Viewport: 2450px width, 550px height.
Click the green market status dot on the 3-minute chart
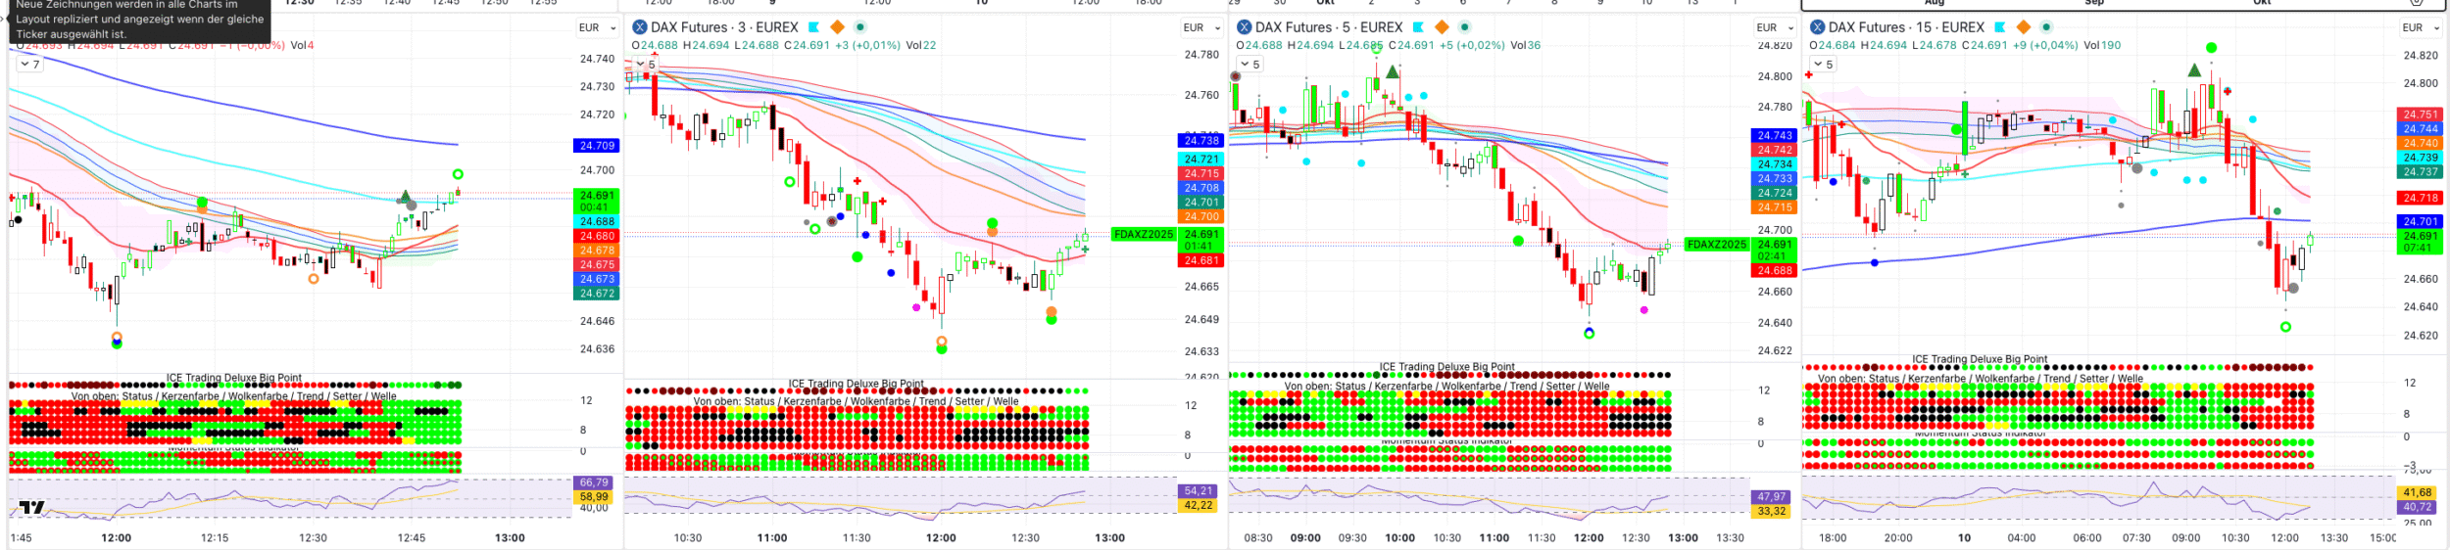click(860, 27)
